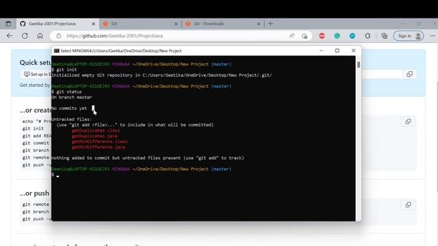Open browser Settings and more menu
Image resolution: width=438 pixels, height=246 pixels.
pyautogui.click(x=433, y=36)
